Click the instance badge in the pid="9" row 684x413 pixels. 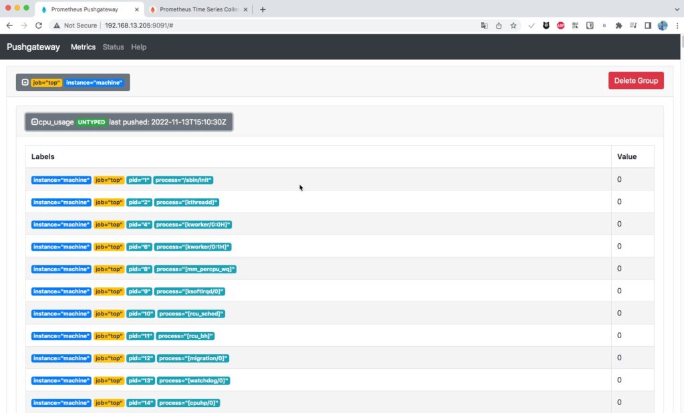pyautogui.click(x=61, y=291)
